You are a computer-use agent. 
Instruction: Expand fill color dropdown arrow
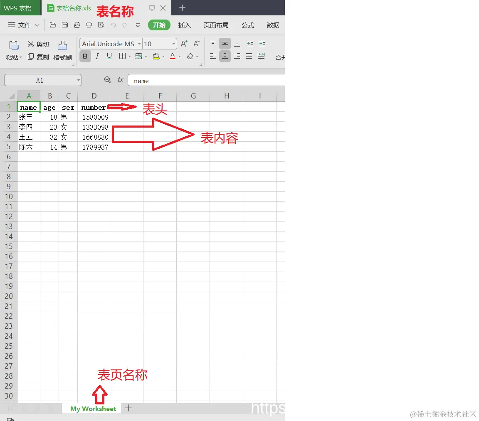163,57
